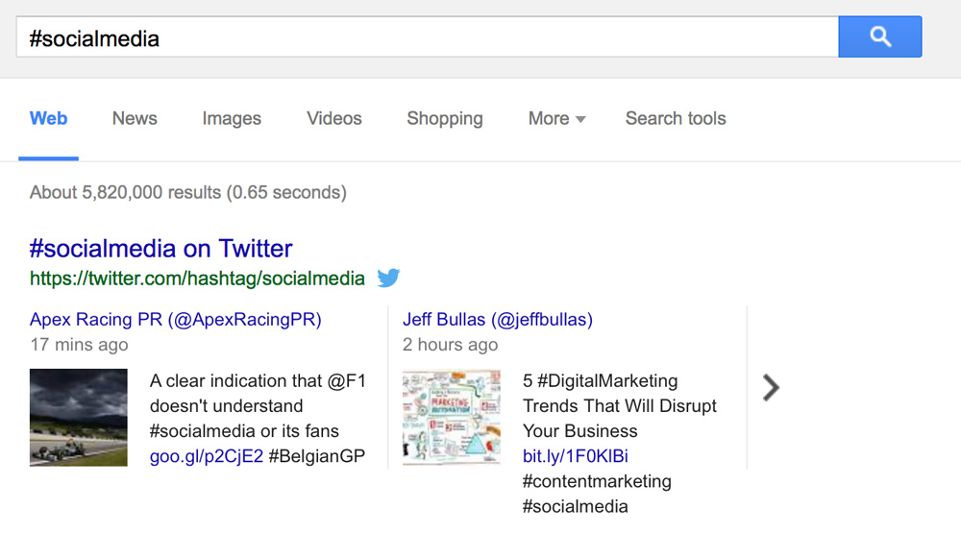
Task: Open the twitter.com/hashtag/socialmedia URL link
Action: [197, 279]
